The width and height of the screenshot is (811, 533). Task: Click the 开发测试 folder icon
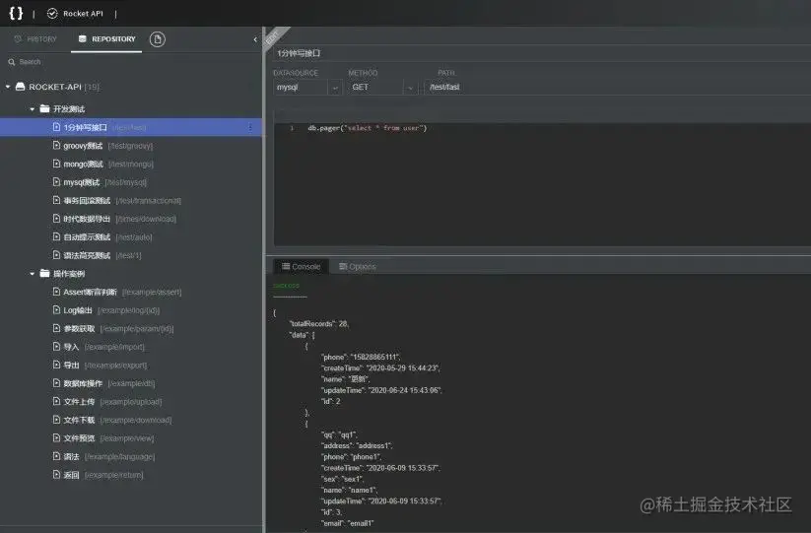point(44,108)
